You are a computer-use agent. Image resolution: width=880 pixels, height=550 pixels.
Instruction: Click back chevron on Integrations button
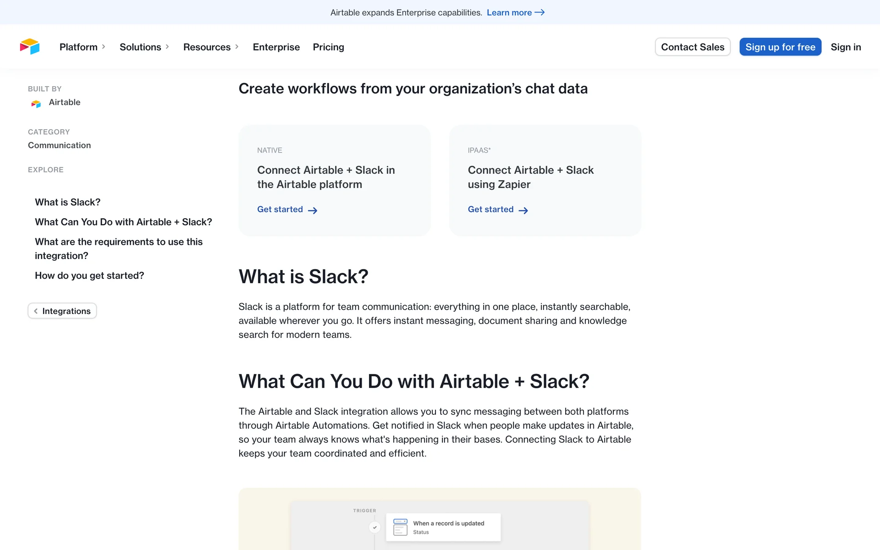(x=36, y=311)
